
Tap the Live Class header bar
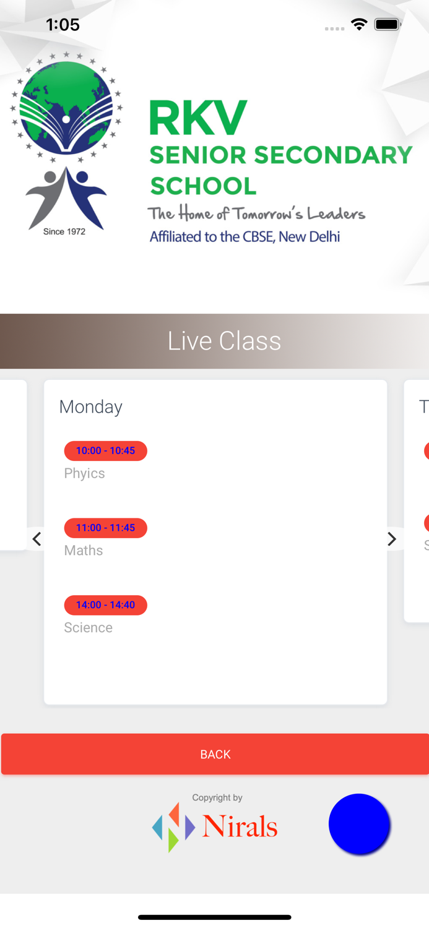coord(215,341)
